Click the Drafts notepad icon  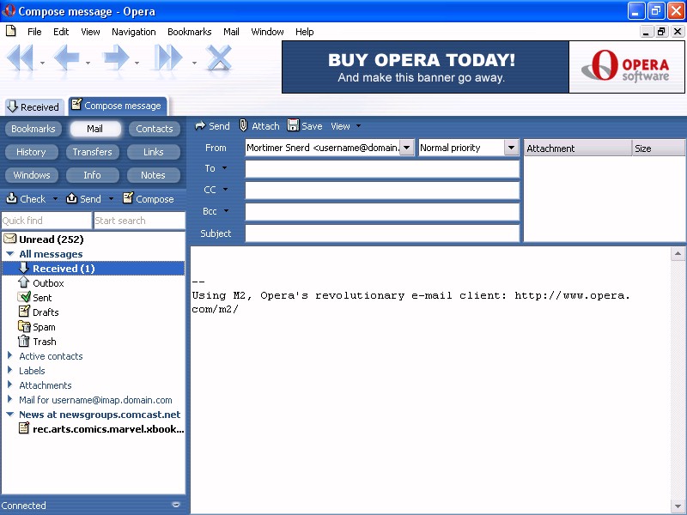pos(24,312)
